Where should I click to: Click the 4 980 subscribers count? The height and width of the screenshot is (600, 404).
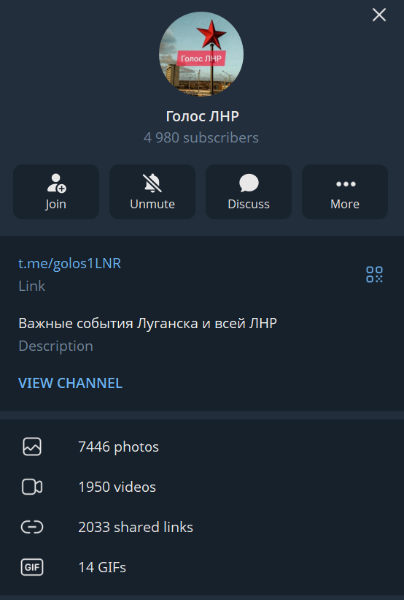(x=201, y=137)
